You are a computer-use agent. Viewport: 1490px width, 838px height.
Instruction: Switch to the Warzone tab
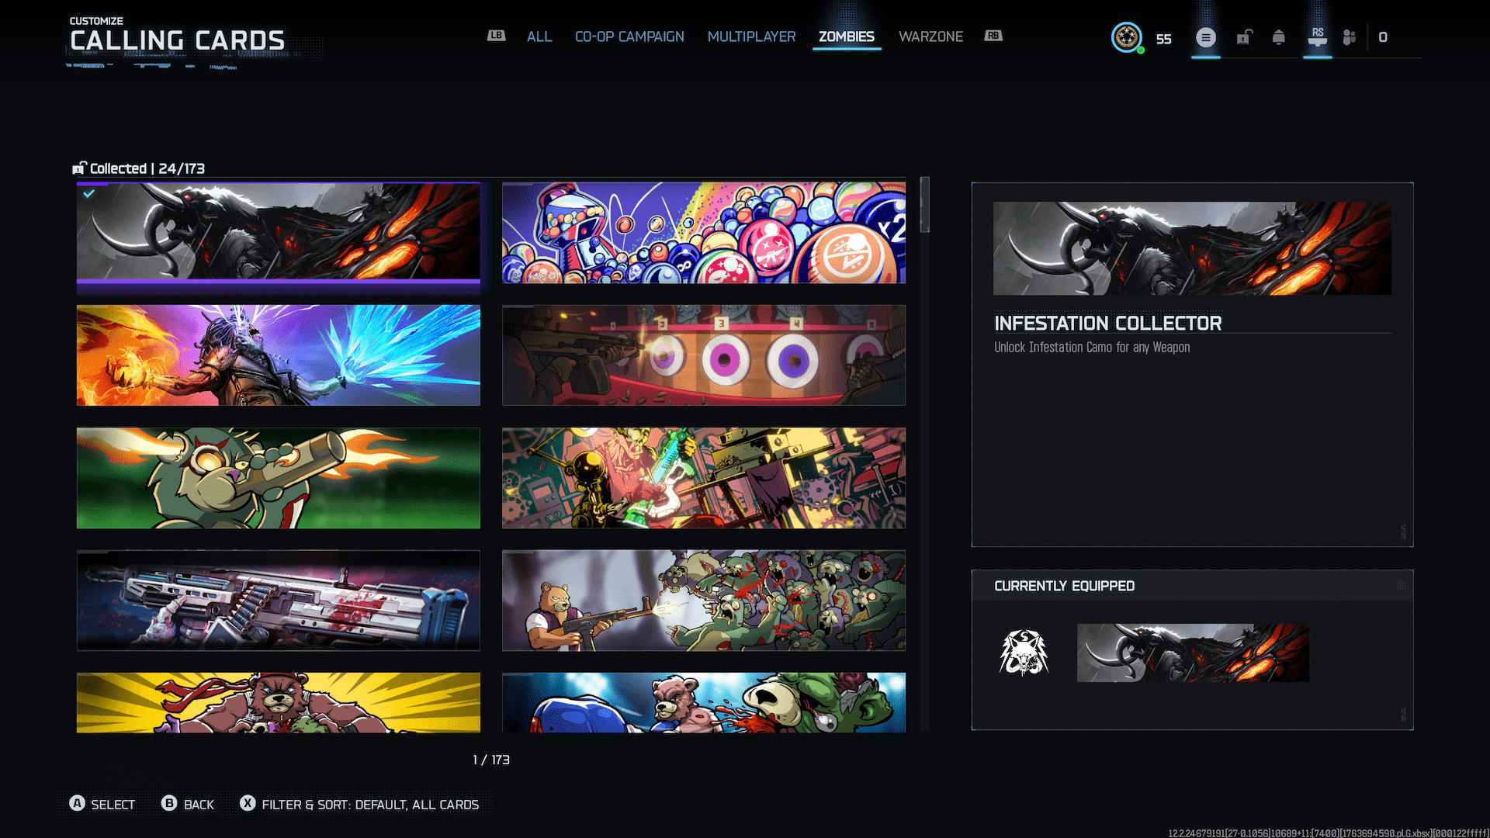[x=930, y=36]
